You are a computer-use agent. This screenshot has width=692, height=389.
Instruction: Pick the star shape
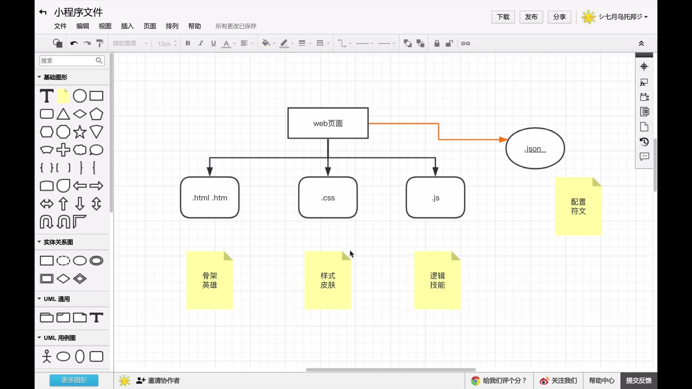(x=80, y=132)
